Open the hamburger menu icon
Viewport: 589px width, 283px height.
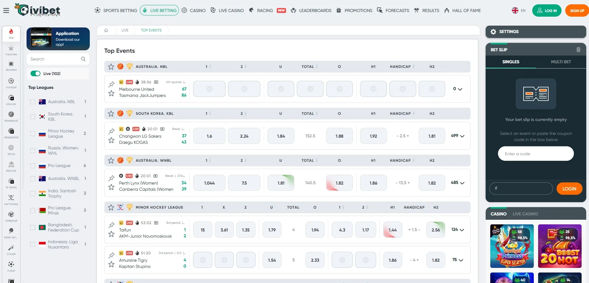(6, 10)
